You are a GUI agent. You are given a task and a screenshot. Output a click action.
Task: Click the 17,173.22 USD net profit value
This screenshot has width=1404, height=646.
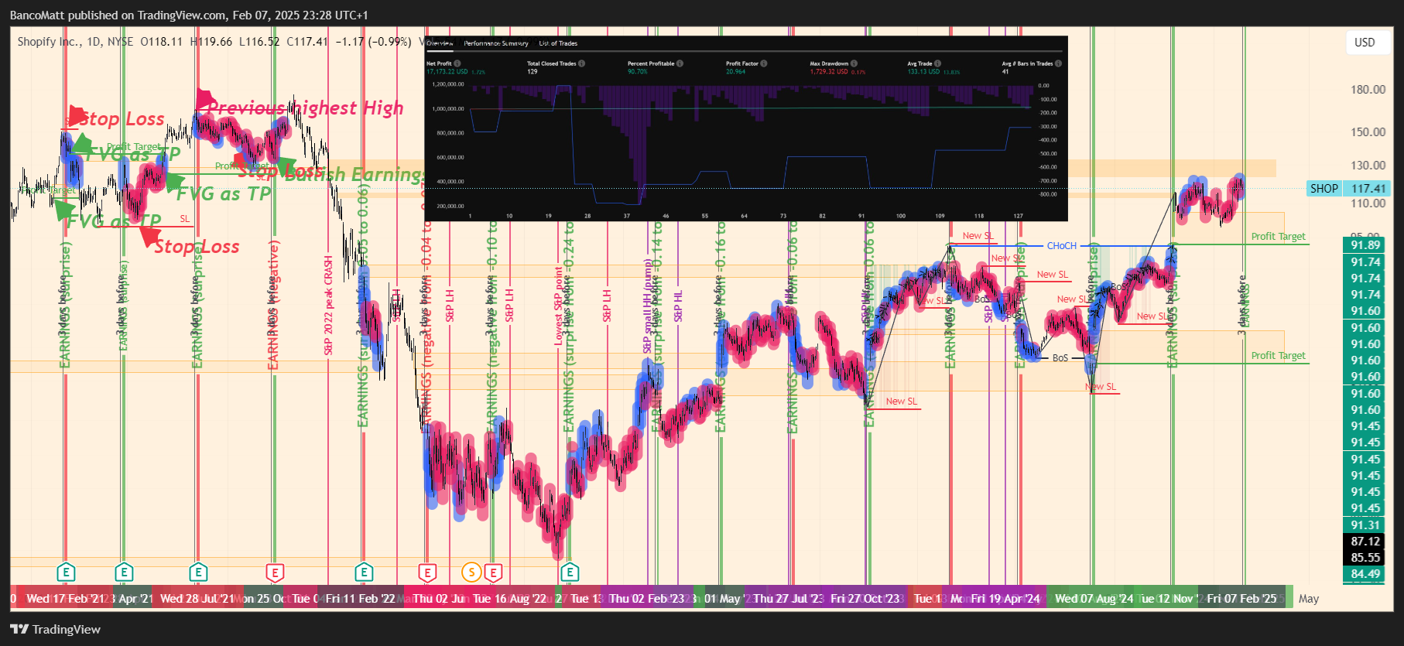[447, 72]
